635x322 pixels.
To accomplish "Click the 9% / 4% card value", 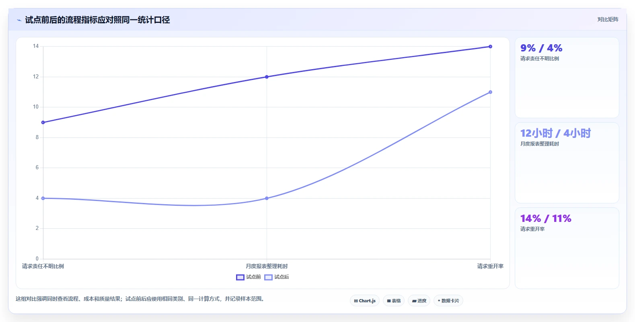I will (541, 48).
